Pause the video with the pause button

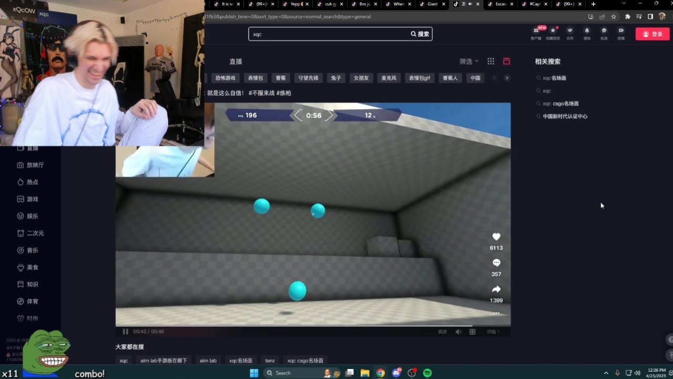(125, 332)
